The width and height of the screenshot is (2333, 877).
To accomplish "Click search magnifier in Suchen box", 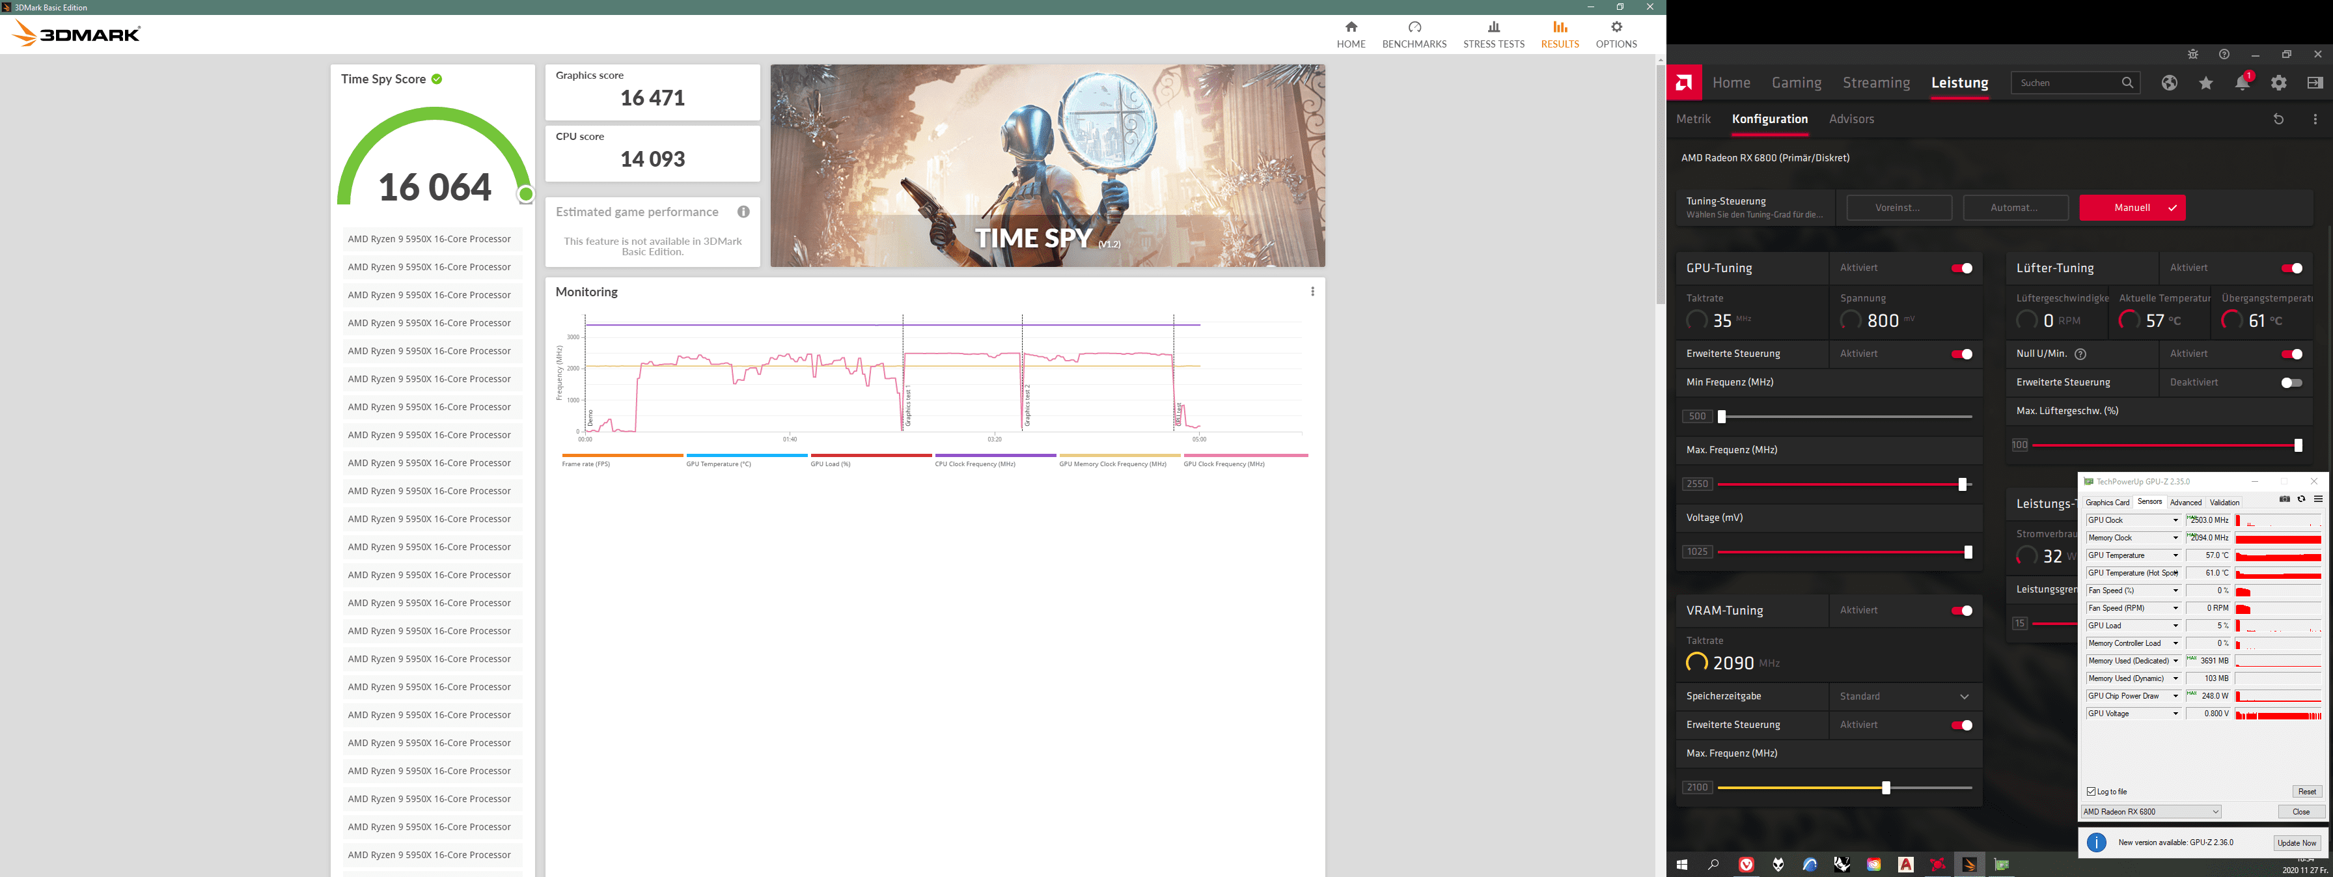I will pos(2127,83).
